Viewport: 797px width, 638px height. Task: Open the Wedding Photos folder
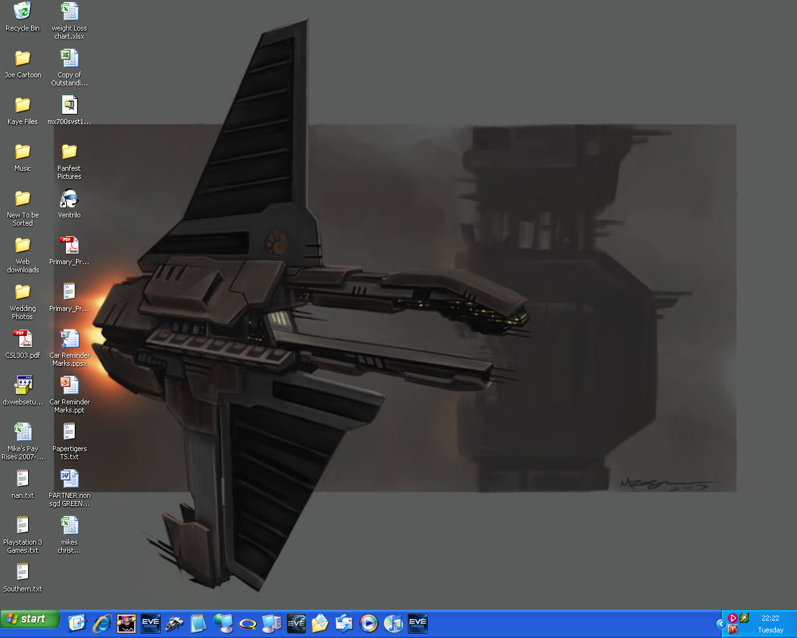(x=22, y=301)
